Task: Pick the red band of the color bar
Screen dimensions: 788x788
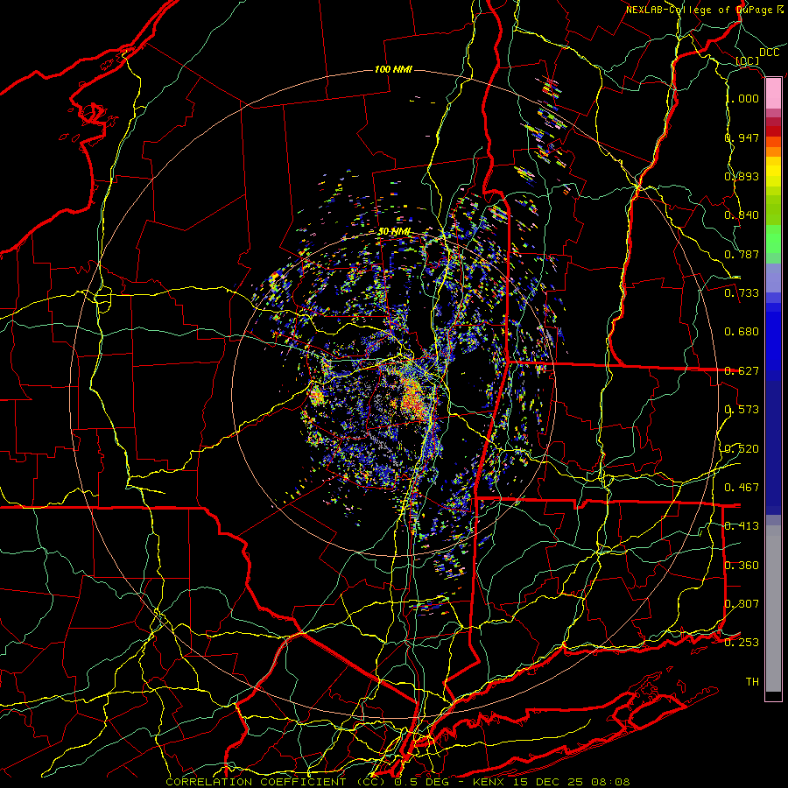Action: pyautogui.click(x=773, y=131)
